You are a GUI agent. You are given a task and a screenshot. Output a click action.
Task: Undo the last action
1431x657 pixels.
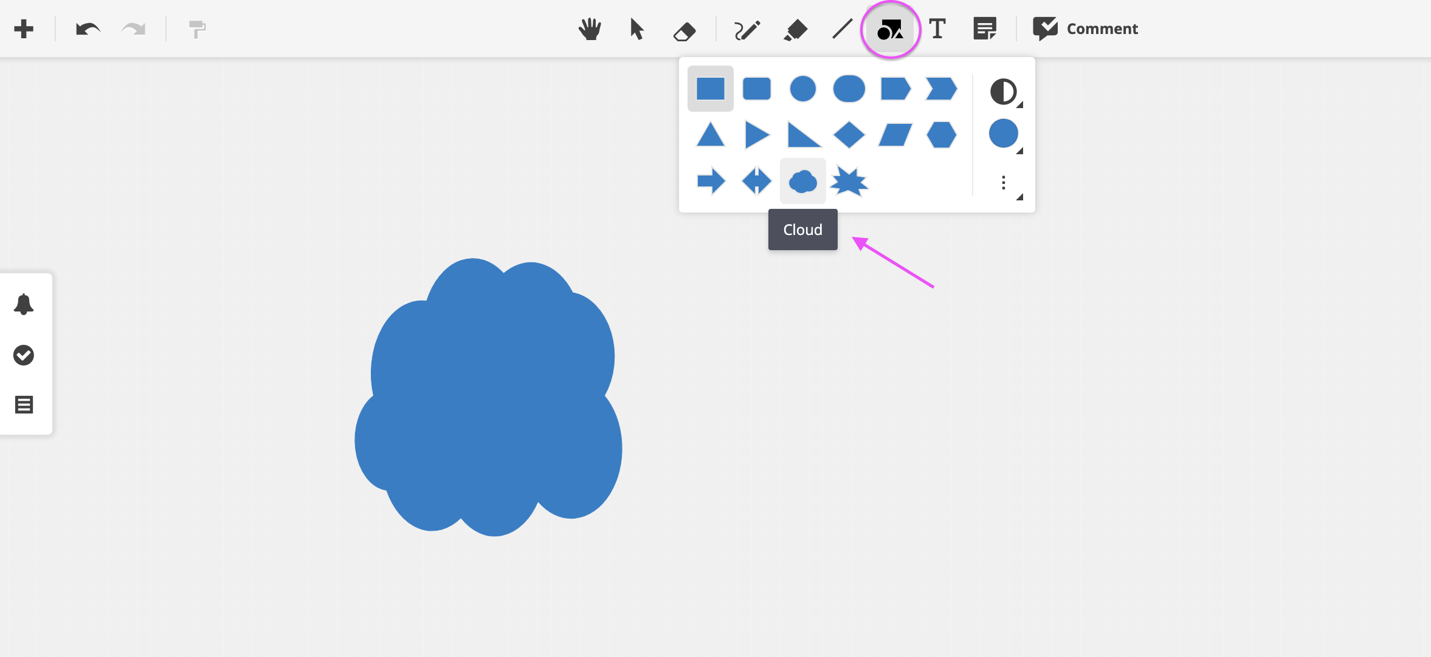[x=88, y=29]
